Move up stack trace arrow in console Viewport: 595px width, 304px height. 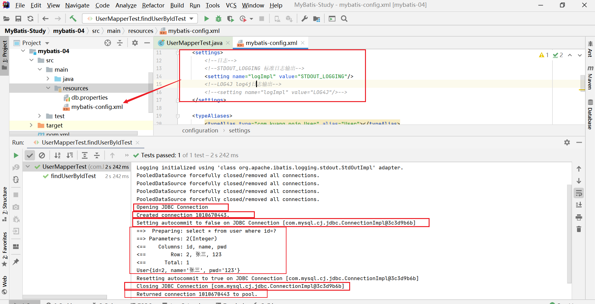[x=579, y=169]
